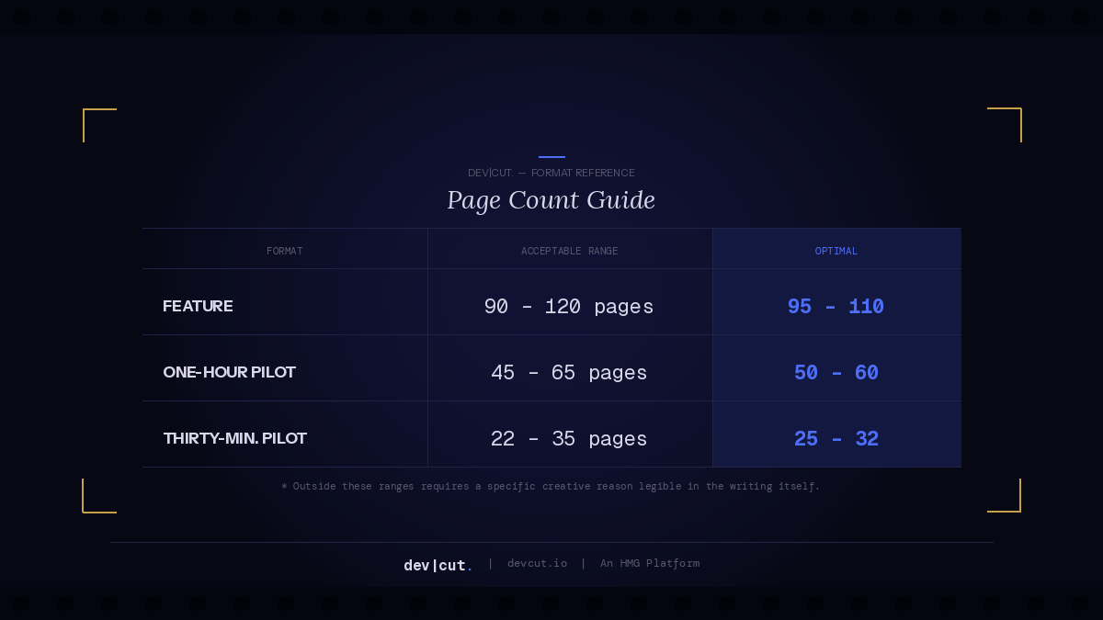Open the devcut.io link

click(537, 563)
